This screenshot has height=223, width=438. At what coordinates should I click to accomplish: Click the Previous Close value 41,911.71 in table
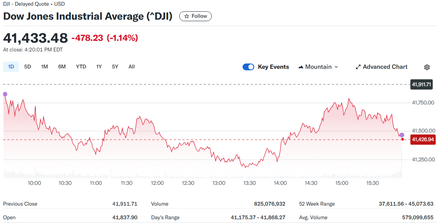(x=125, y=204)
